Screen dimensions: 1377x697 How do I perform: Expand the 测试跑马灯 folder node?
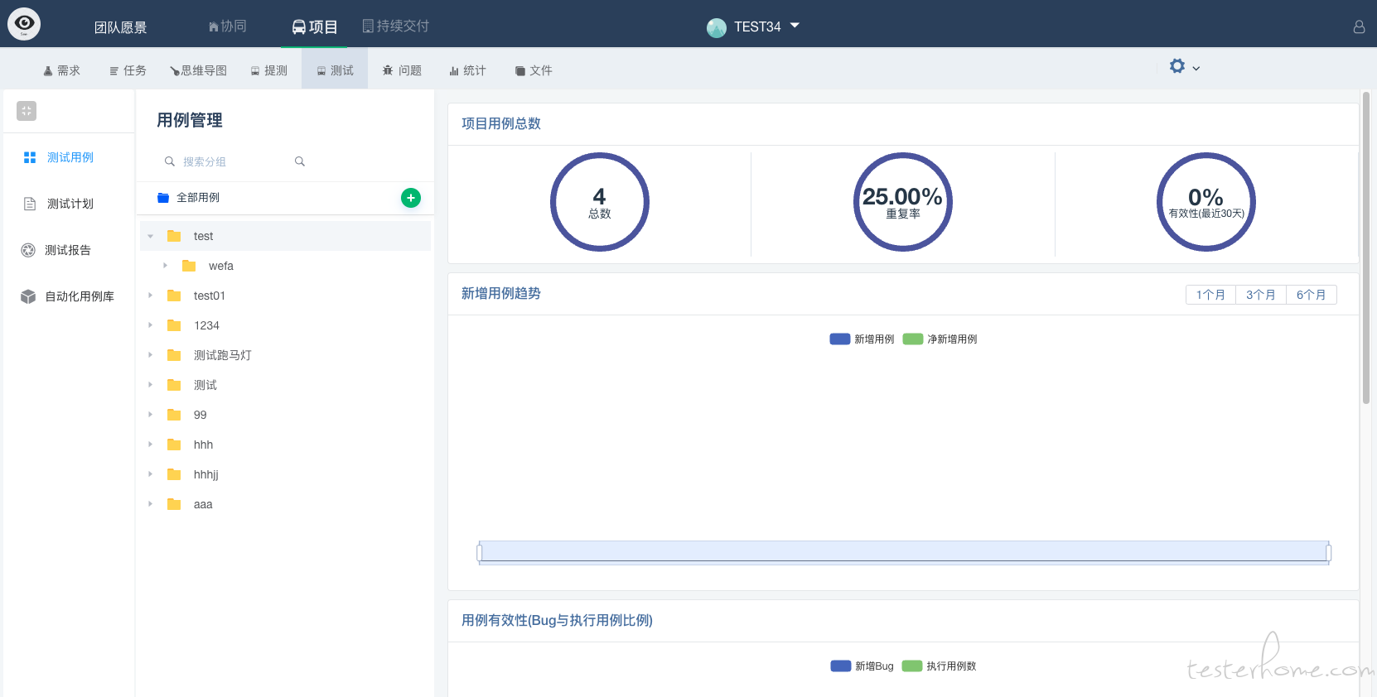coord(151,355)
